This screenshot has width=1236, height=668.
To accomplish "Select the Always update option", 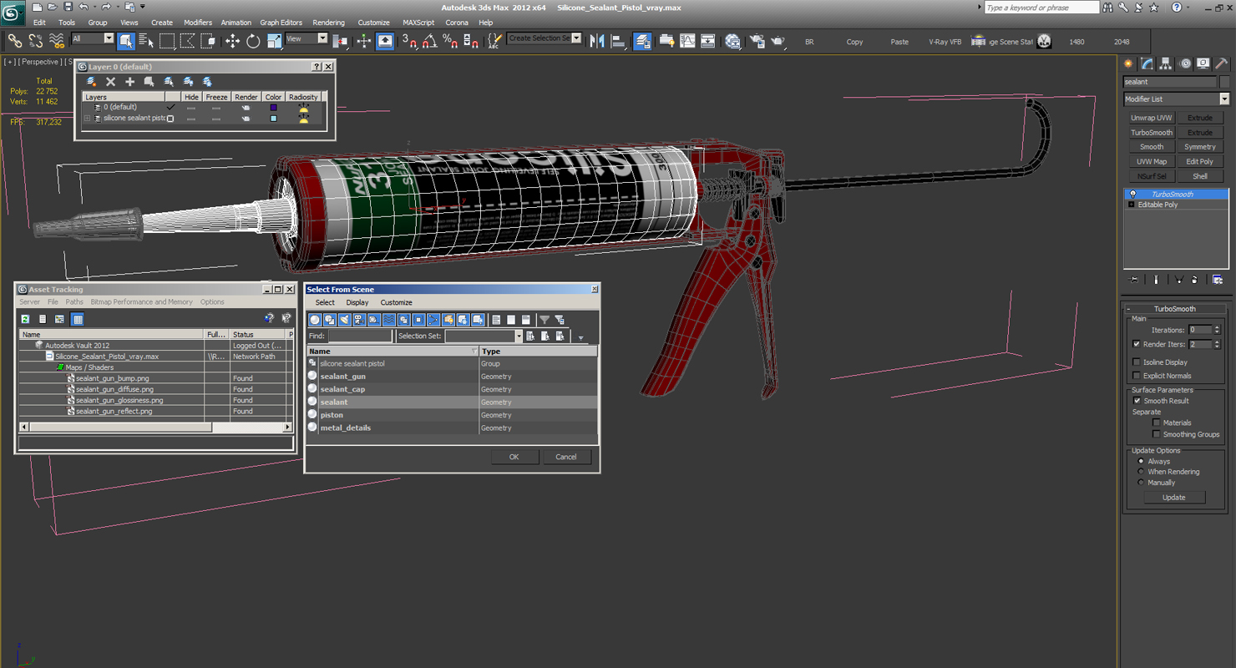I will 1141,461.
